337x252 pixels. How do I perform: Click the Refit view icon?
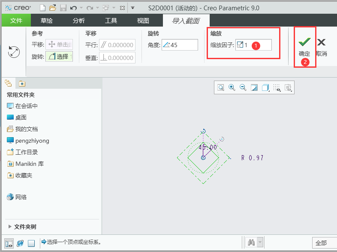coord(221,87)
